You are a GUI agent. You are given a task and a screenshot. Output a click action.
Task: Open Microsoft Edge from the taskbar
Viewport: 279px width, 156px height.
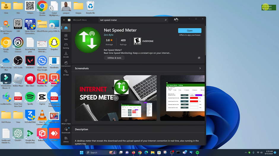[x=146, y=152]
